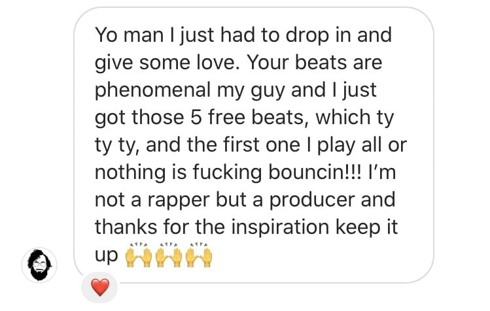Select the first raised hands emoji

[x=139, y=255]
